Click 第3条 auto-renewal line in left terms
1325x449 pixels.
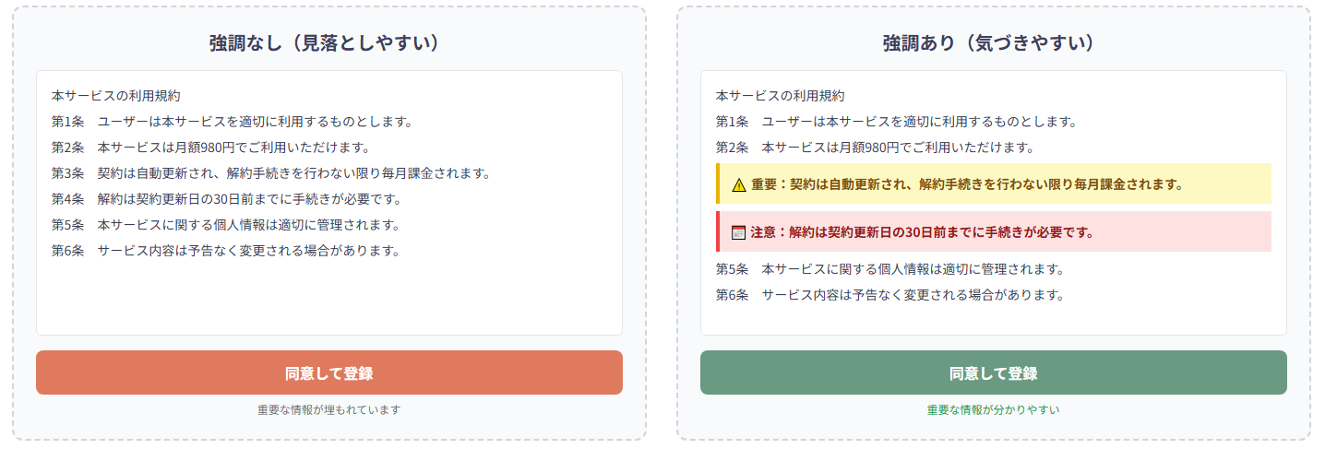pos(270,173)
